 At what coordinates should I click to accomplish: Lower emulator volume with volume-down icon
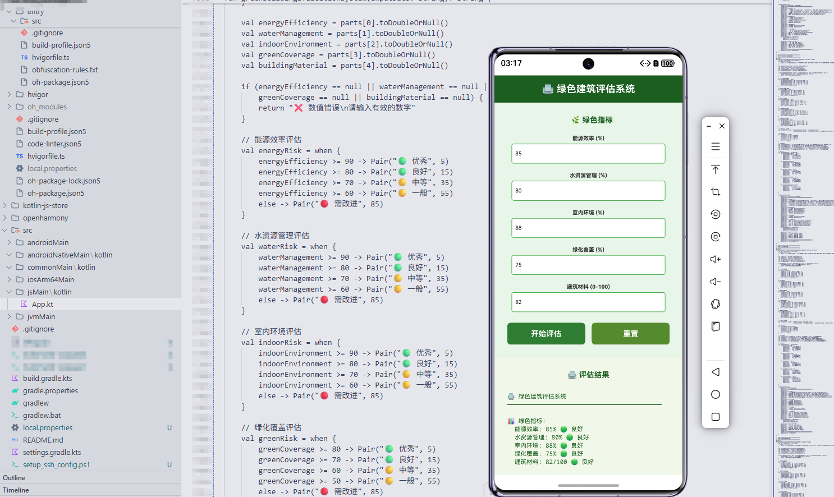click(x=715, y=282)
